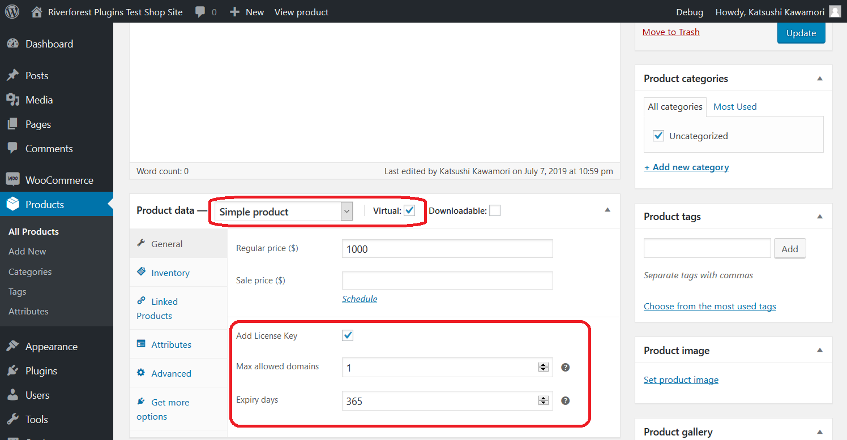The image size is (847, 440).
Task: Switch to the Inventory product data tab
Action: tap(170, 273)
